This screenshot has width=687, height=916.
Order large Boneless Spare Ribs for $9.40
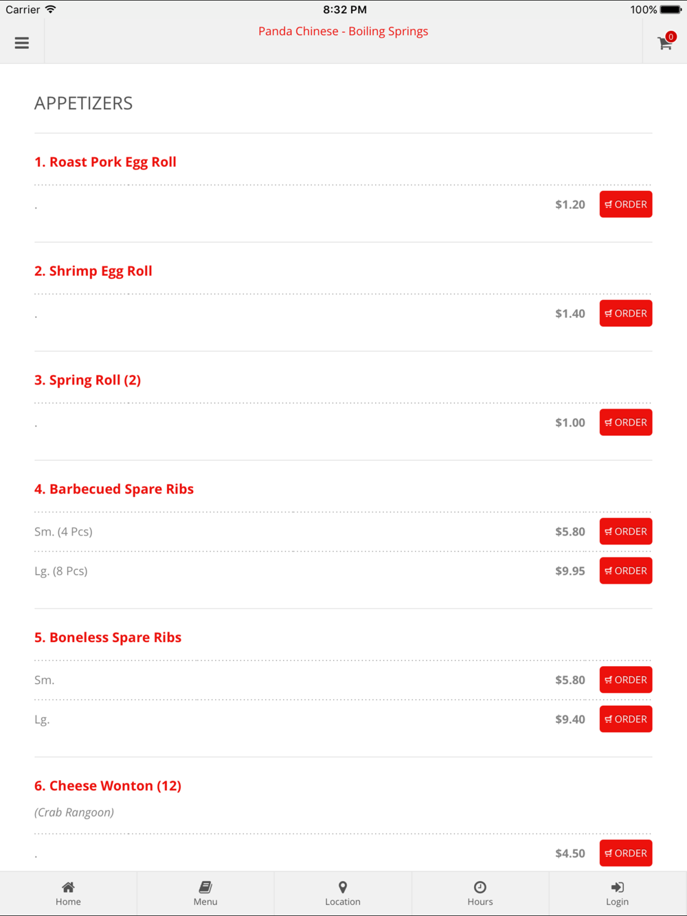(626, 719)
